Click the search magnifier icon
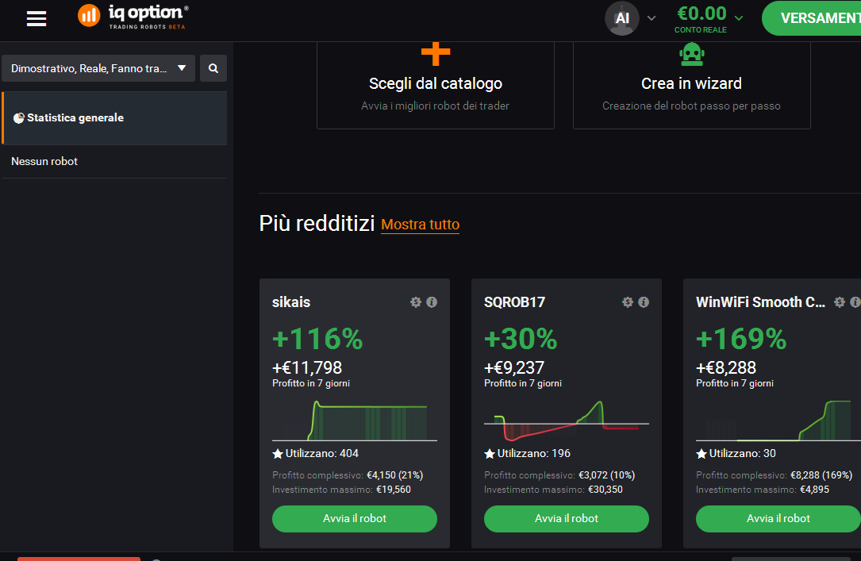This screenshot has height=561, width=861. pyautogui.click(x=213, y=68)
